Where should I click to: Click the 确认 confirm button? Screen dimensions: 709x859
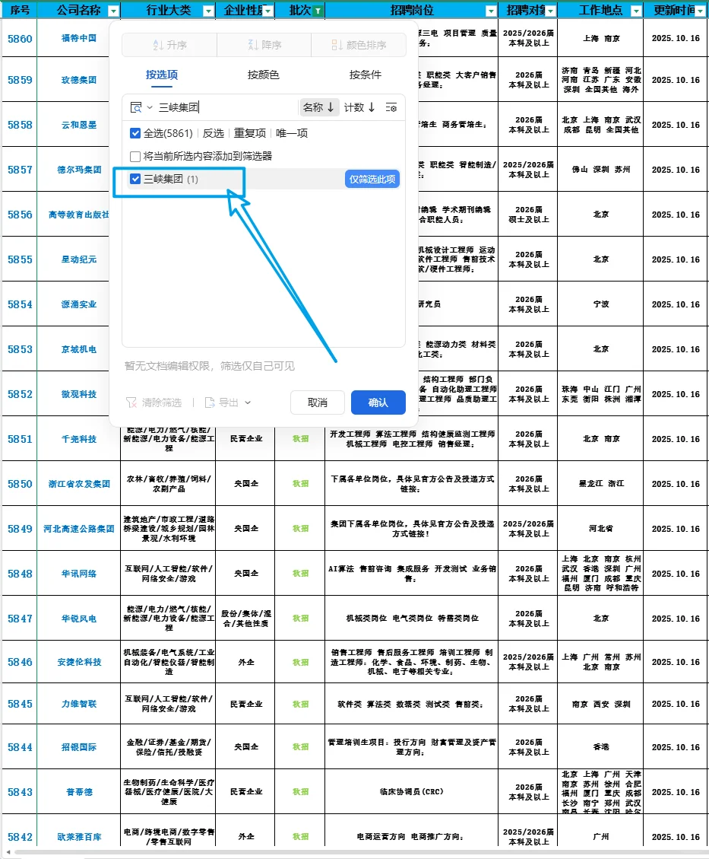coord(378,402)
